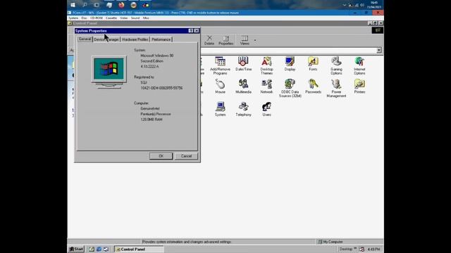
Task: Click the host Task View icon
Action: tap(97, 5)
